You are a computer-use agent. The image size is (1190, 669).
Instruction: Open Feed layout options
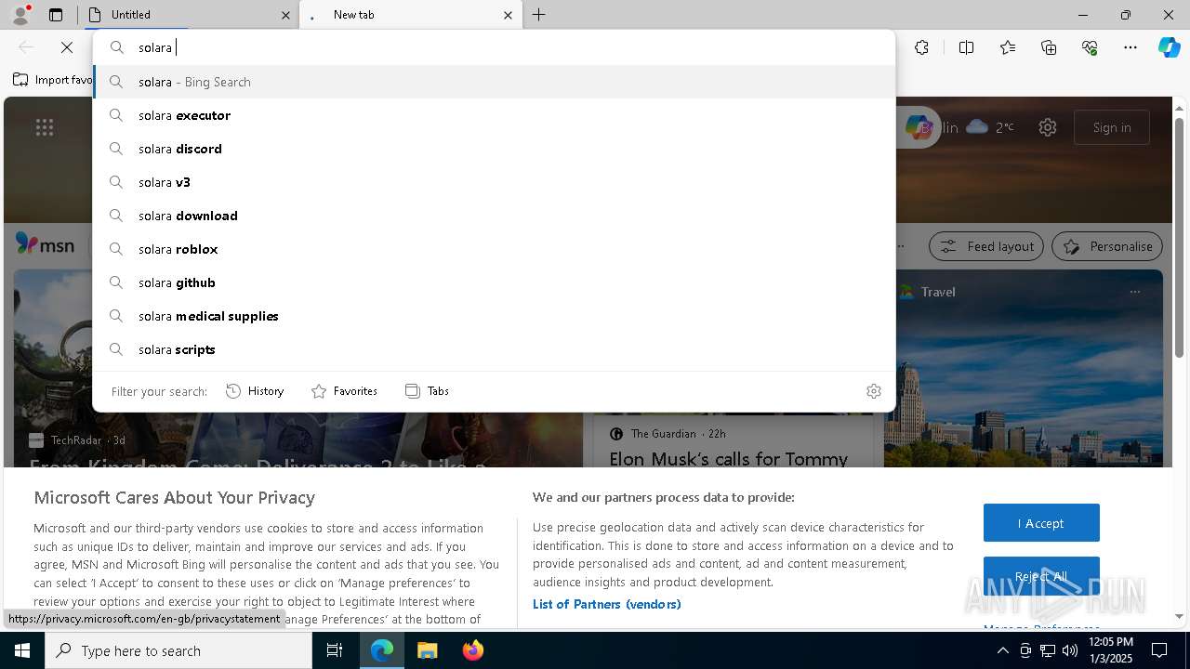(x=986, y=246)
